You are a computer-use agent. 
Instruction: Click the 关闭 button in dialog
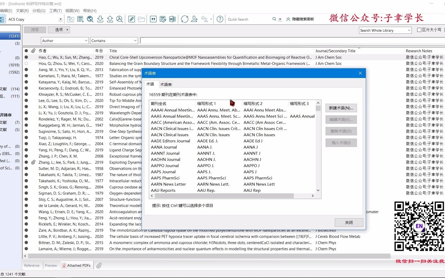(x=349, y=222)
